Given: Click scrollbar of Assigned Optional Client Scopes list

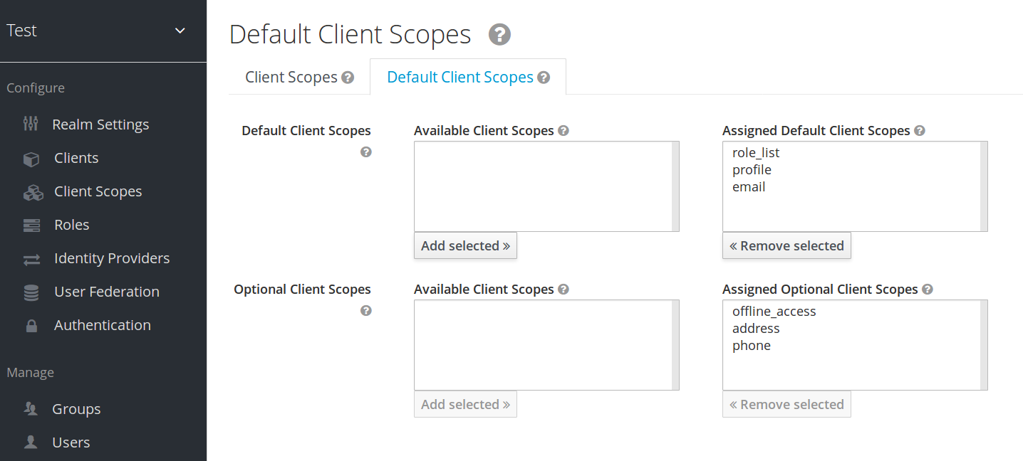Looking at the screenshot, I should coord(984,345).
